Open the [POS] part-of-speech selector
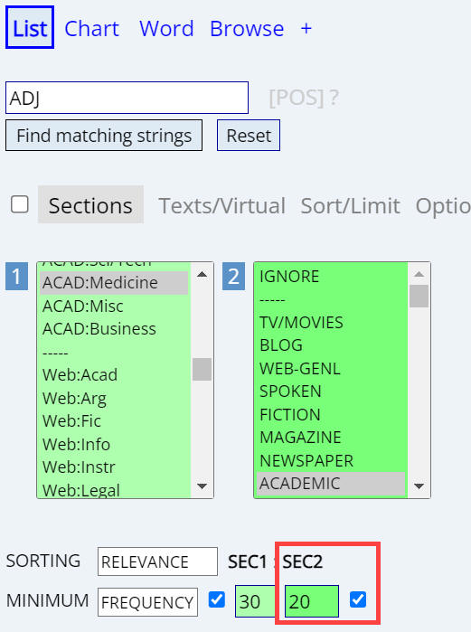 coord(297,98)
